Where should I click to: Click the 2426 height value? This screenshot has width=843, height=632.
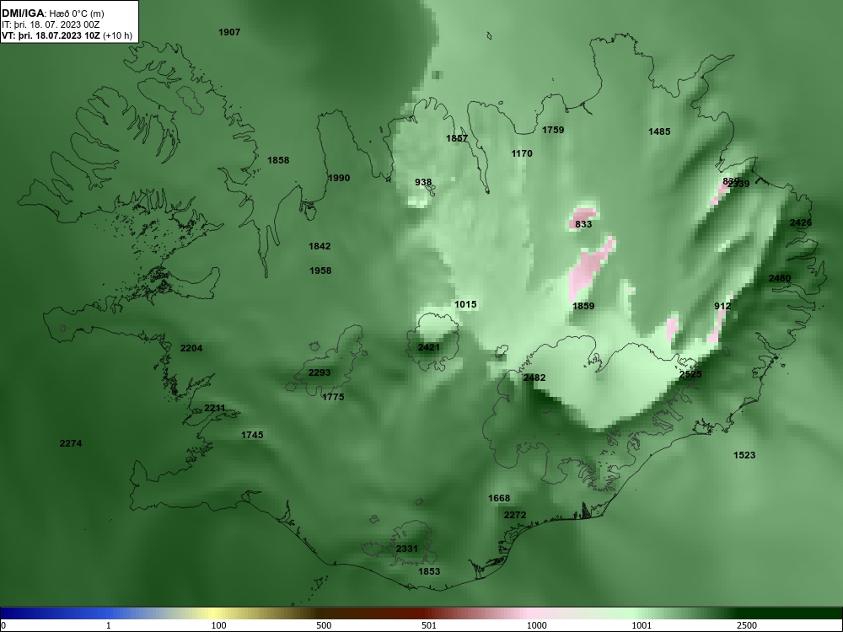[x=801, y=222]
